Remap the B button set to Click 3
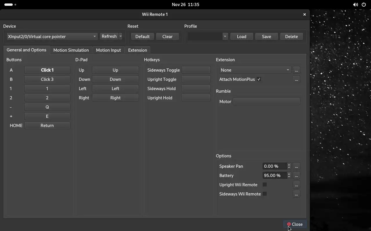This screenshot has height=231, width=371. coord(47,79)
